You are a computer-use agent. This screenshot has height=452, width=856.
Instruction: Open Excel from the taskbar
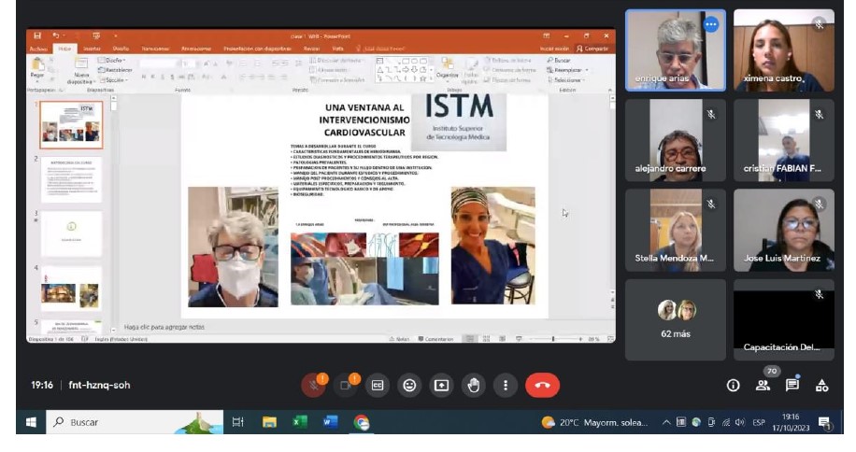point(300,423)
